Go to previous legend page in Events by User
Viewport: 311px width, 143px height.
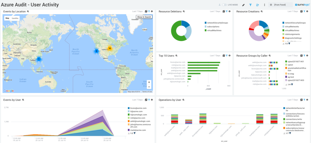pyautogui.click(x=129, y=133)
